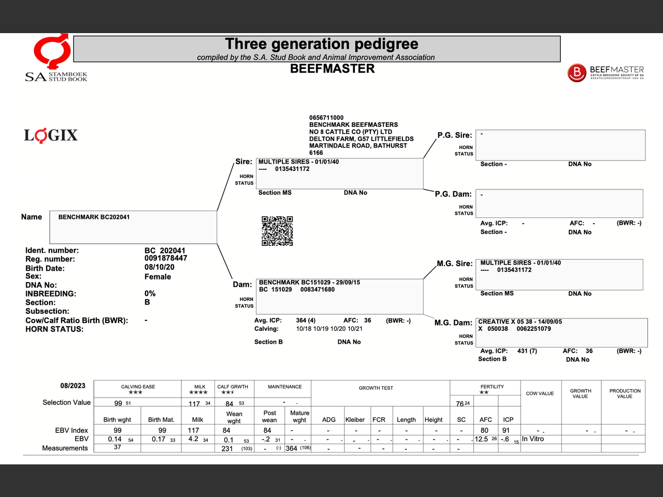Click the 'GROWTH TEST' column header
The image size is (663, 497).
click(376, 388)
